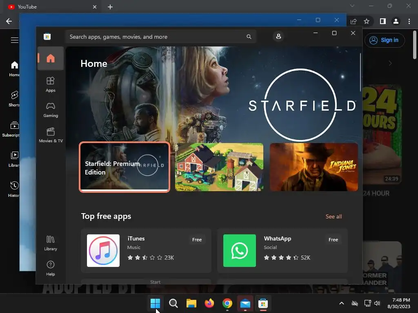The image size is (418, 313).
Task: Open the Apps section in Store sidebar
Action: pos(50,85)
